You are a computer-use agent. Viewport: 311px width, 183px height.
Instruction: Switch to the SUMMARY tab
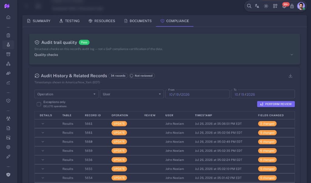click(x=39, y=21)
